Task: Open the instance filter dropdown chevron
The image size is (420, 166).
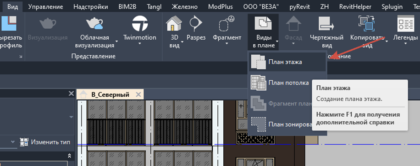Action: coord(13,142)
